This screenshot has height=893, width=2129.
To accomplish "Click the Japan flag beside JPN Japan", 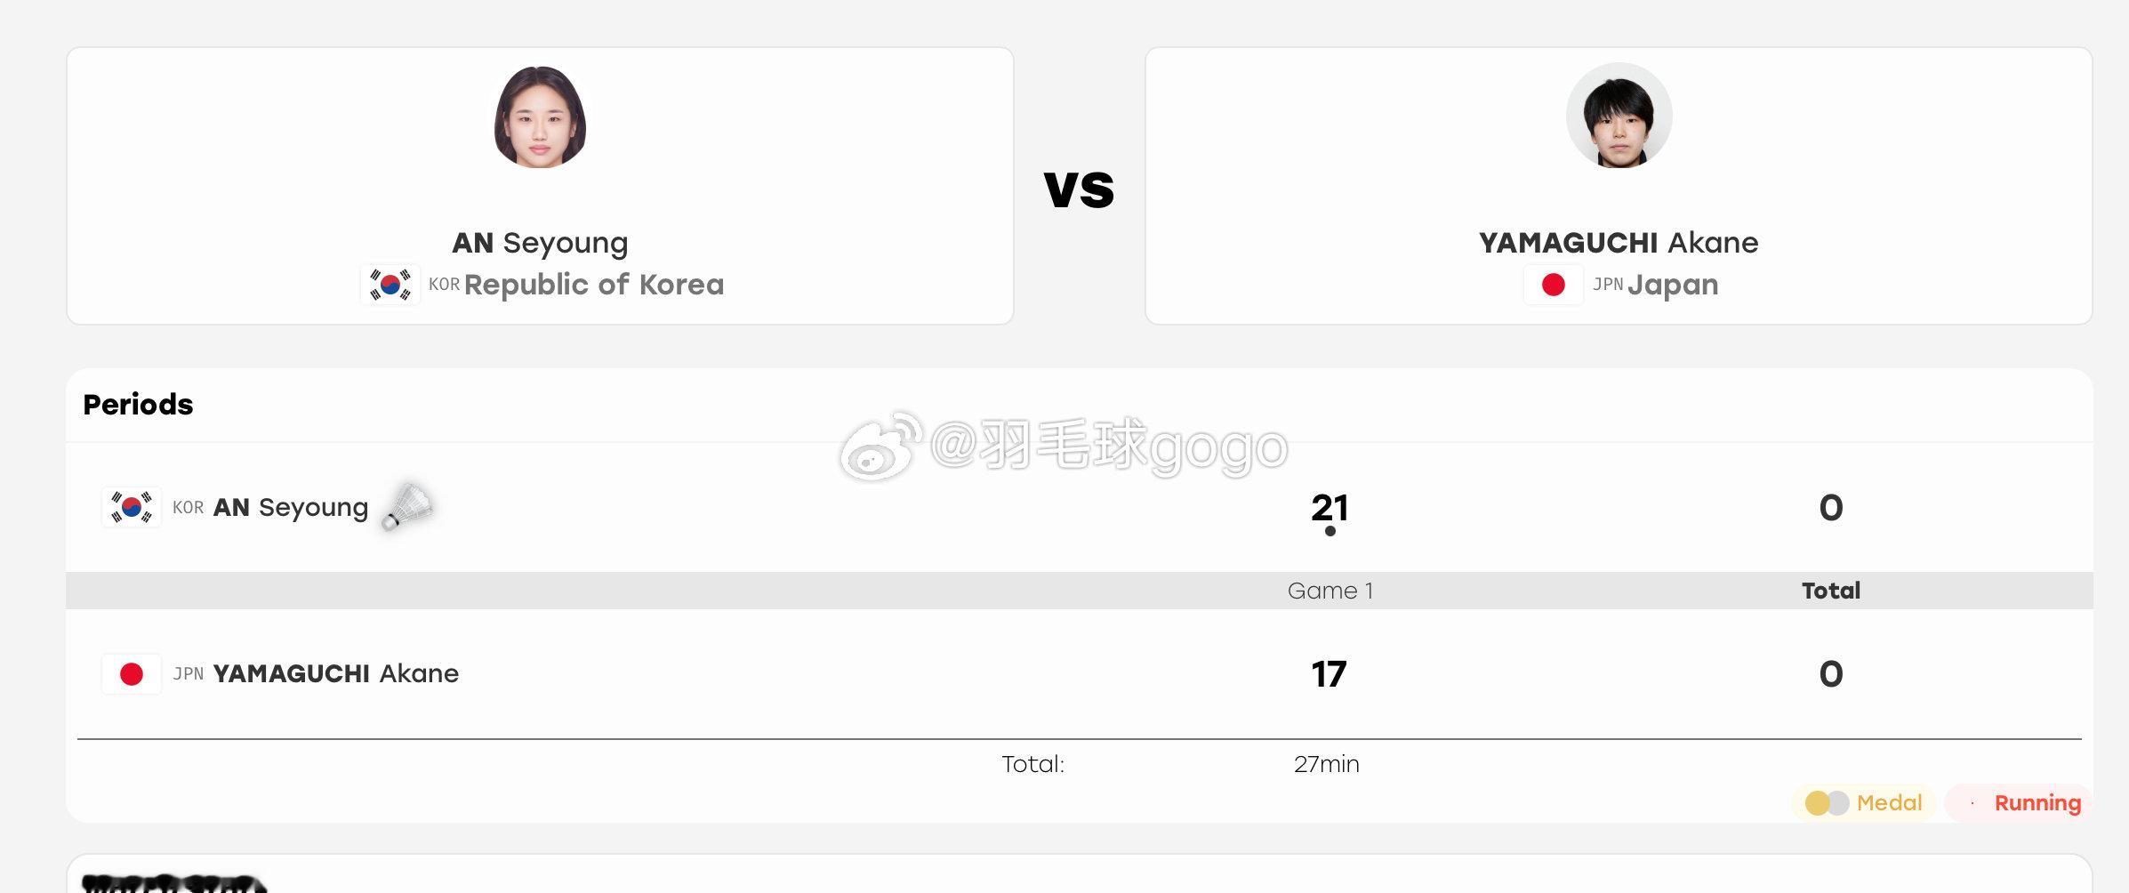I will [x=1553, y=285].
